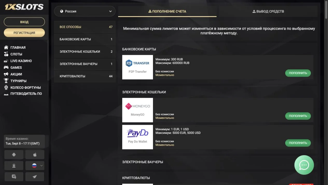
Task: Click the count 44 beside Криптовалюты
Action: point(111,76)
